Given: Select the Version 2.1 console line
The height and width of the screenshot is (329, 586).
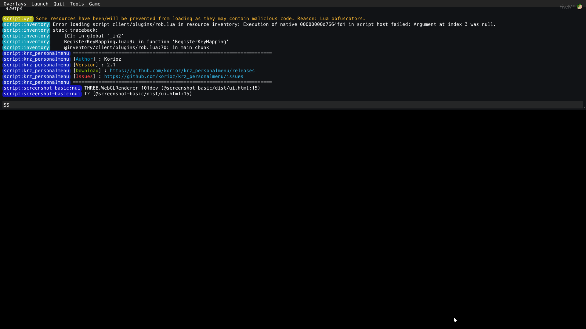Looking at the screenshot, I should (x=94, y=65).
